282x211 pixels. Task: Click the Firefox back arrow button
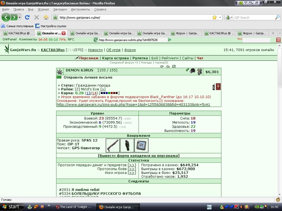(6, 18)
